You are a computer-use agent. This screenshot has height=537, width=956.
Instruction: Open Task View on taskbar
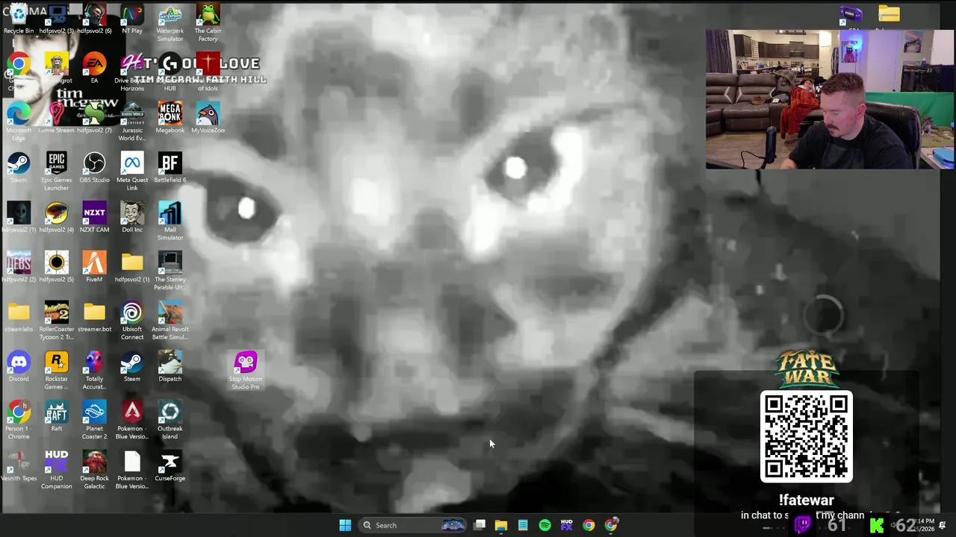click(479, 525)
